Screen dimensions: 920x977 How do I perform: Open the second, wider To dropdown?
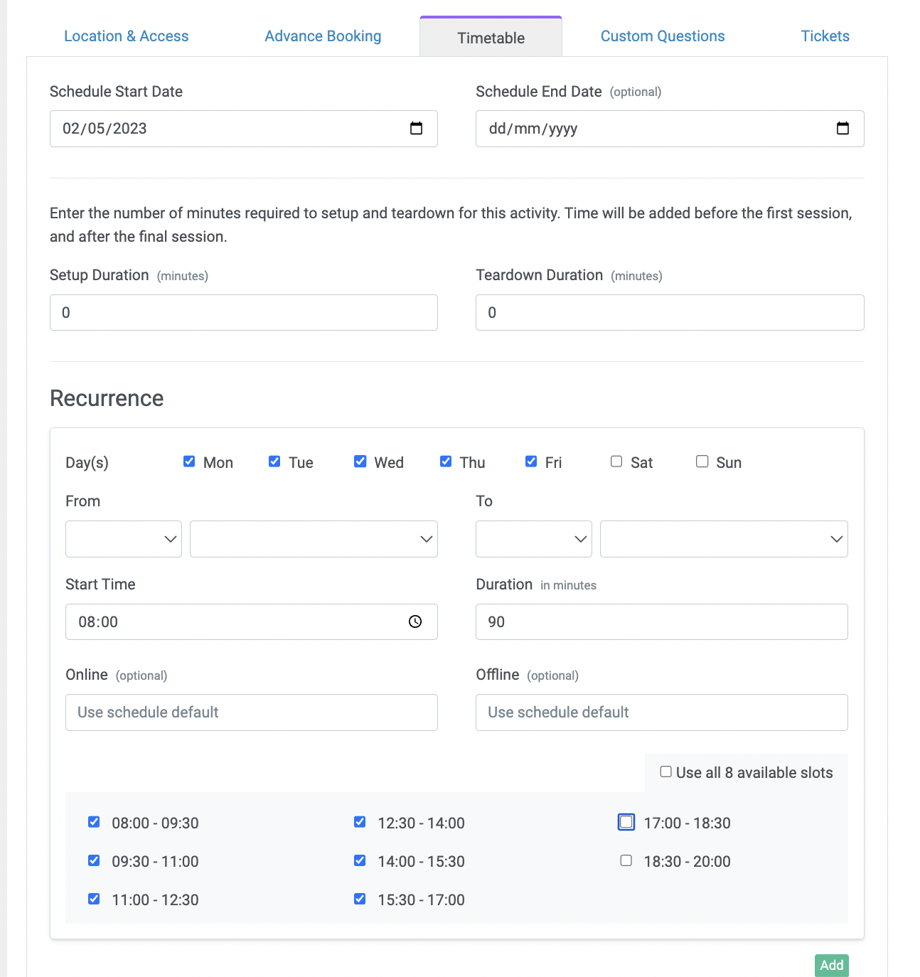[x=724, y=539]
